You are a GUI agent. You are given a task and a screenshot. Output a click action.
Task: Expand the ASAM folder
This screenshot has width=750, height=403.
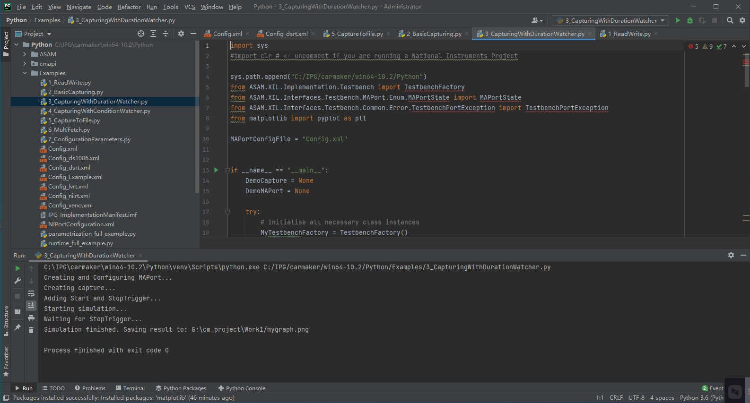(x=25, y=54)
